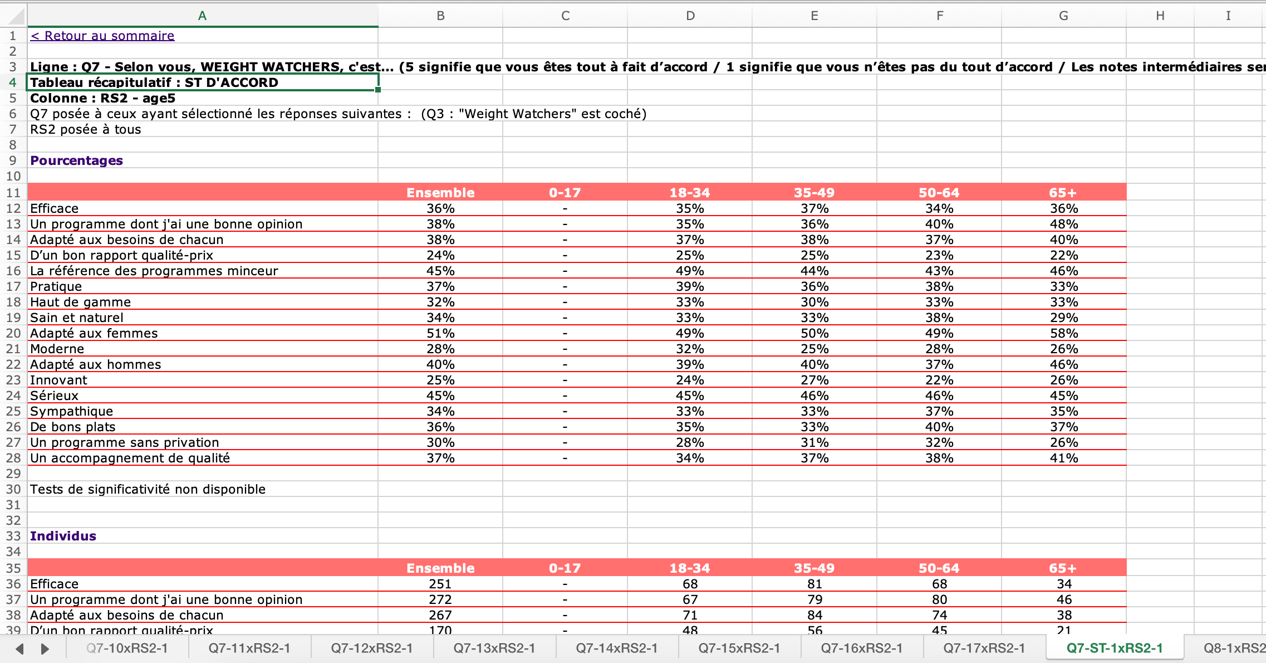Select column G header
The image size is (1266, 663).
(x=1064, y=16)
